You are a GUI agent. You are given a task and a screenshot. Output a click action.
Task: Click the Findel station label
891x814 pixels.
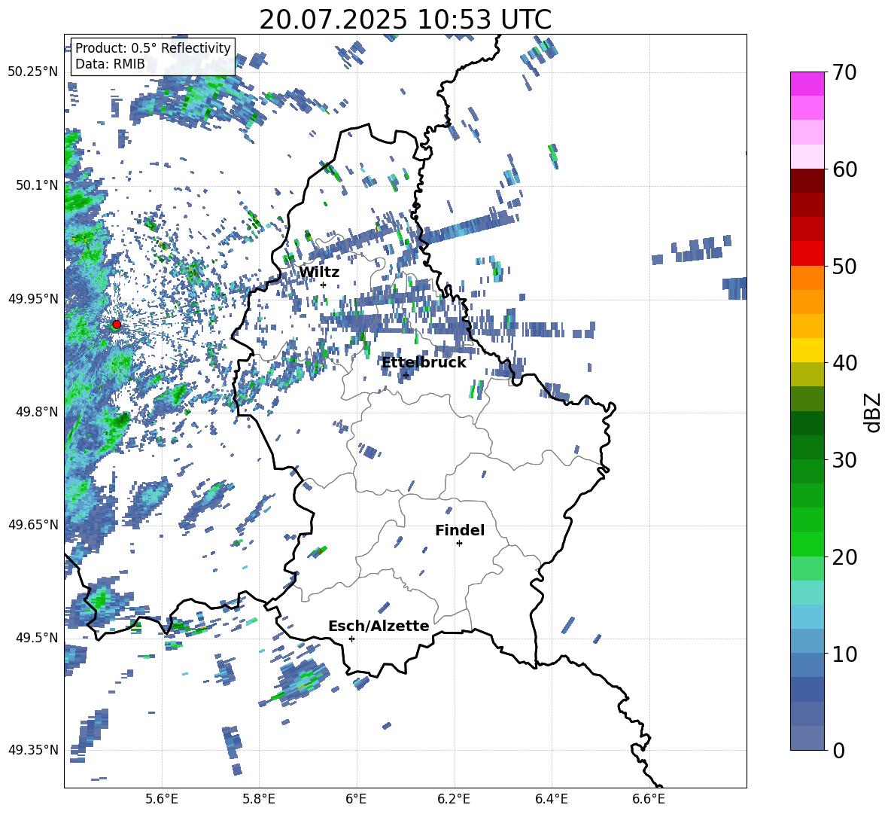coord(460,530)
